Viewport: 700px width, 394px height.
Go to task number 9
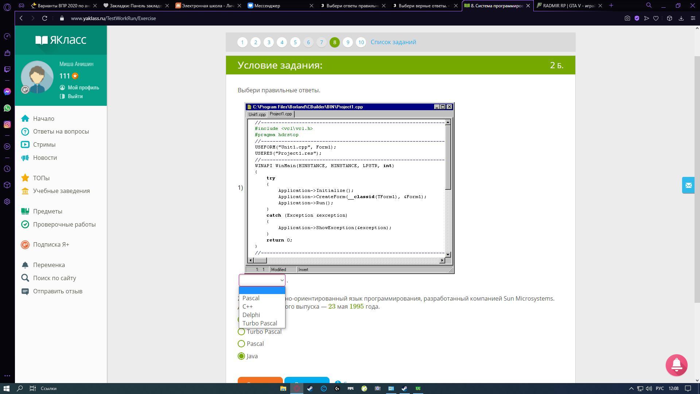coord(347,42)
